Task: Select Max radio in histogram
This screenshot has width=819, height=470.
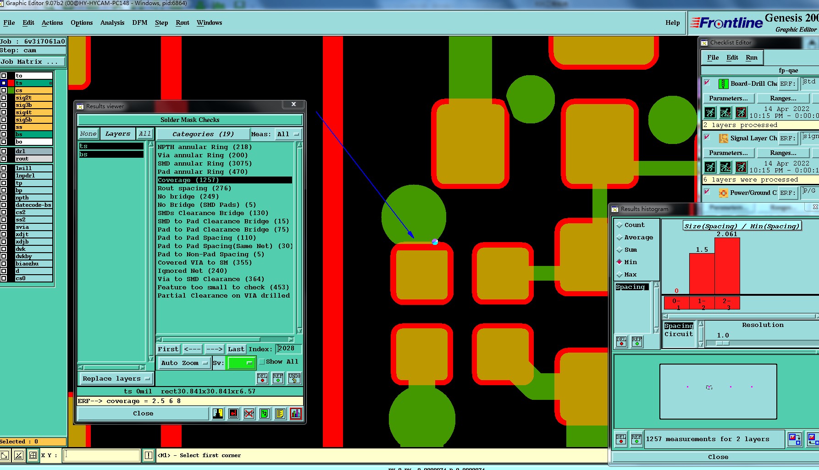Action: pyautogui.click(x=620, y=275)
